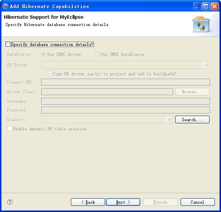Expand the Dialect dropdown list
Screen dimensions: 221x212
pos(170,120)
